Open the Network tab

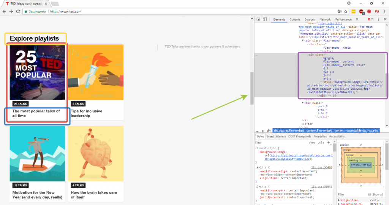click(325, 19)
